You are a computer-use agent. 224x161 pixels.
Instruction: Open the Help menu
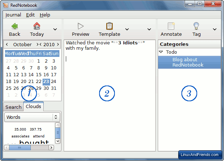pyautogui.click(x=45, y=15)
